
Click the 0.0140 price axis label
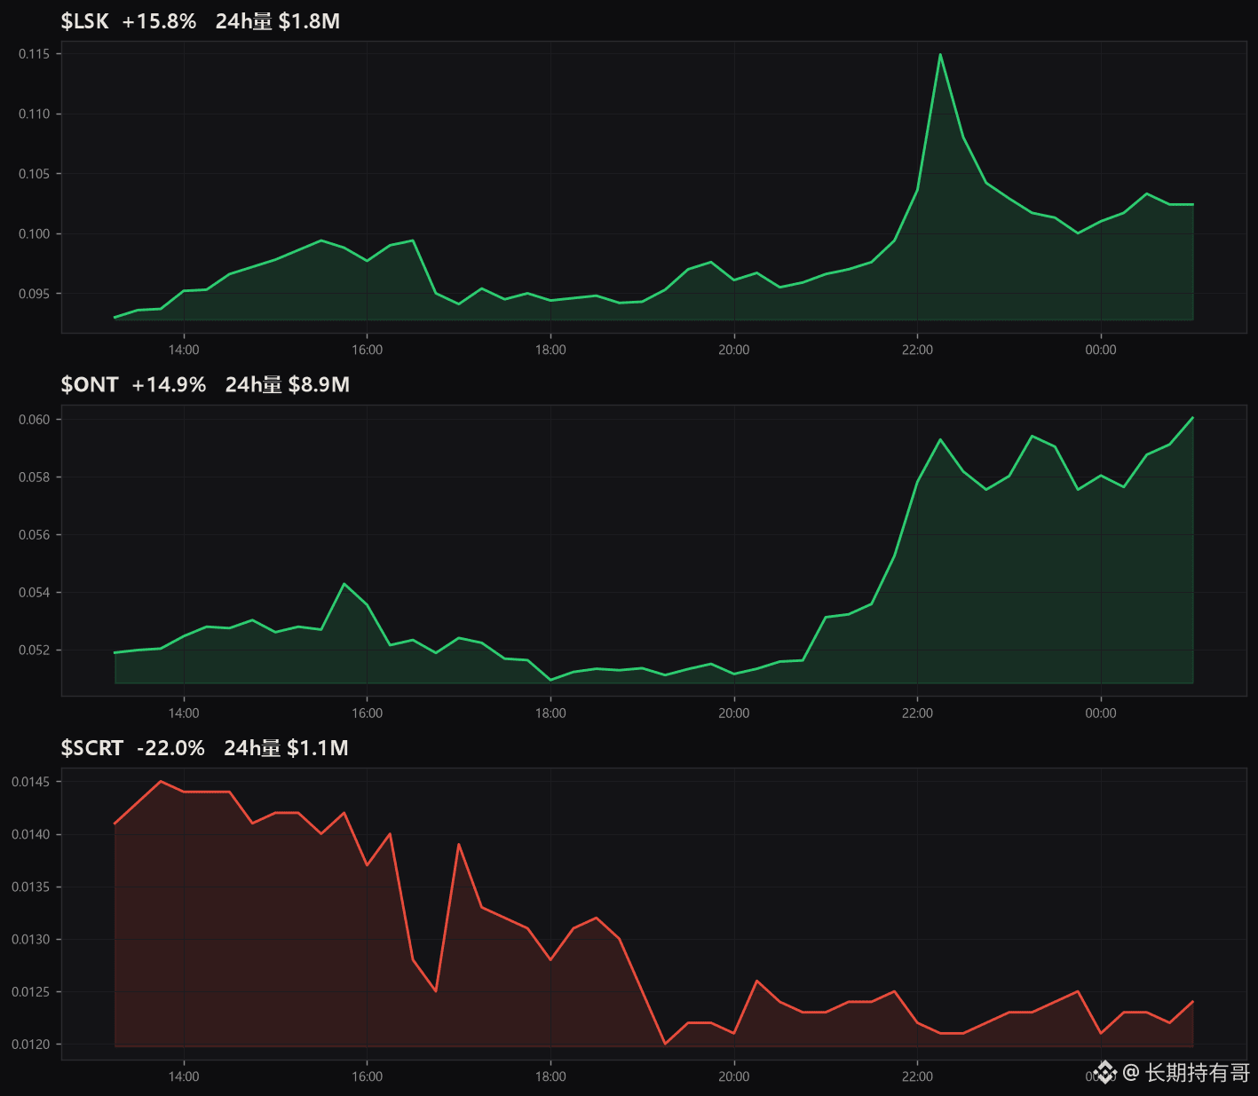[x=32, y=834]
